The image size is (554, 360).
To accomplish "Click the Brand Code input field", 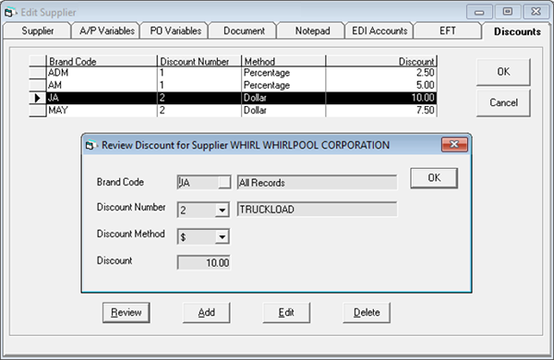I will tap(198, 182).
